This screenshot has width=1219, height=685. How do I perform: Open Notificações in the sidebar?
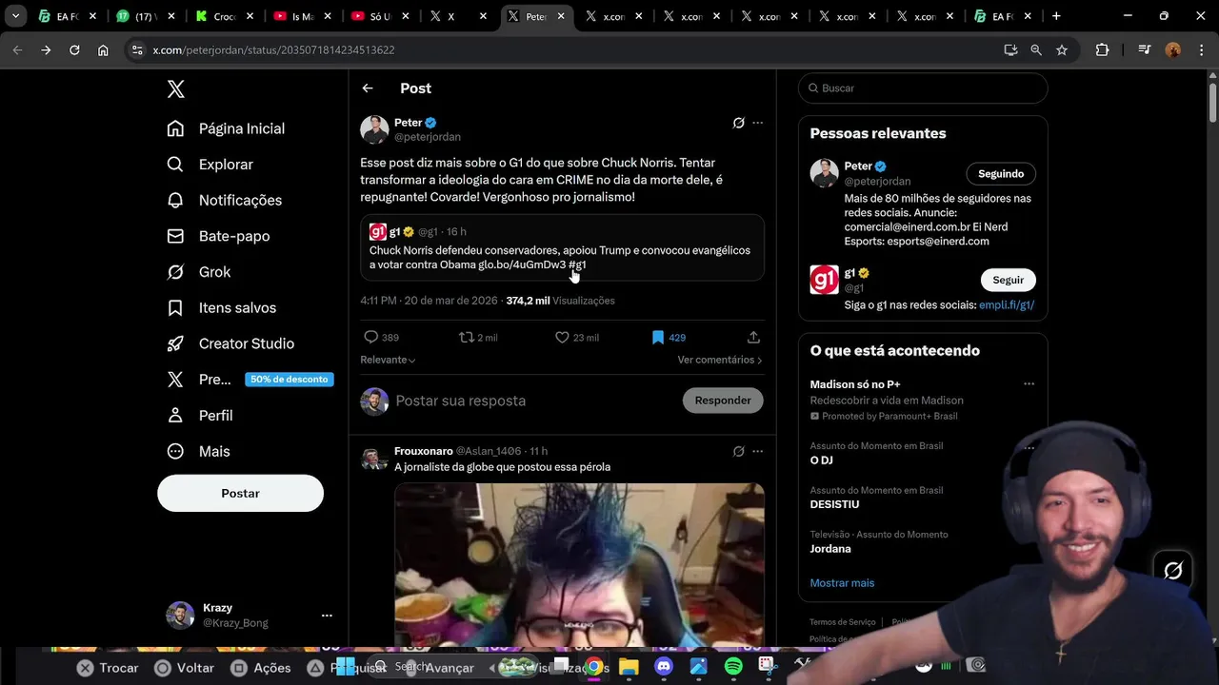point(225,201)
